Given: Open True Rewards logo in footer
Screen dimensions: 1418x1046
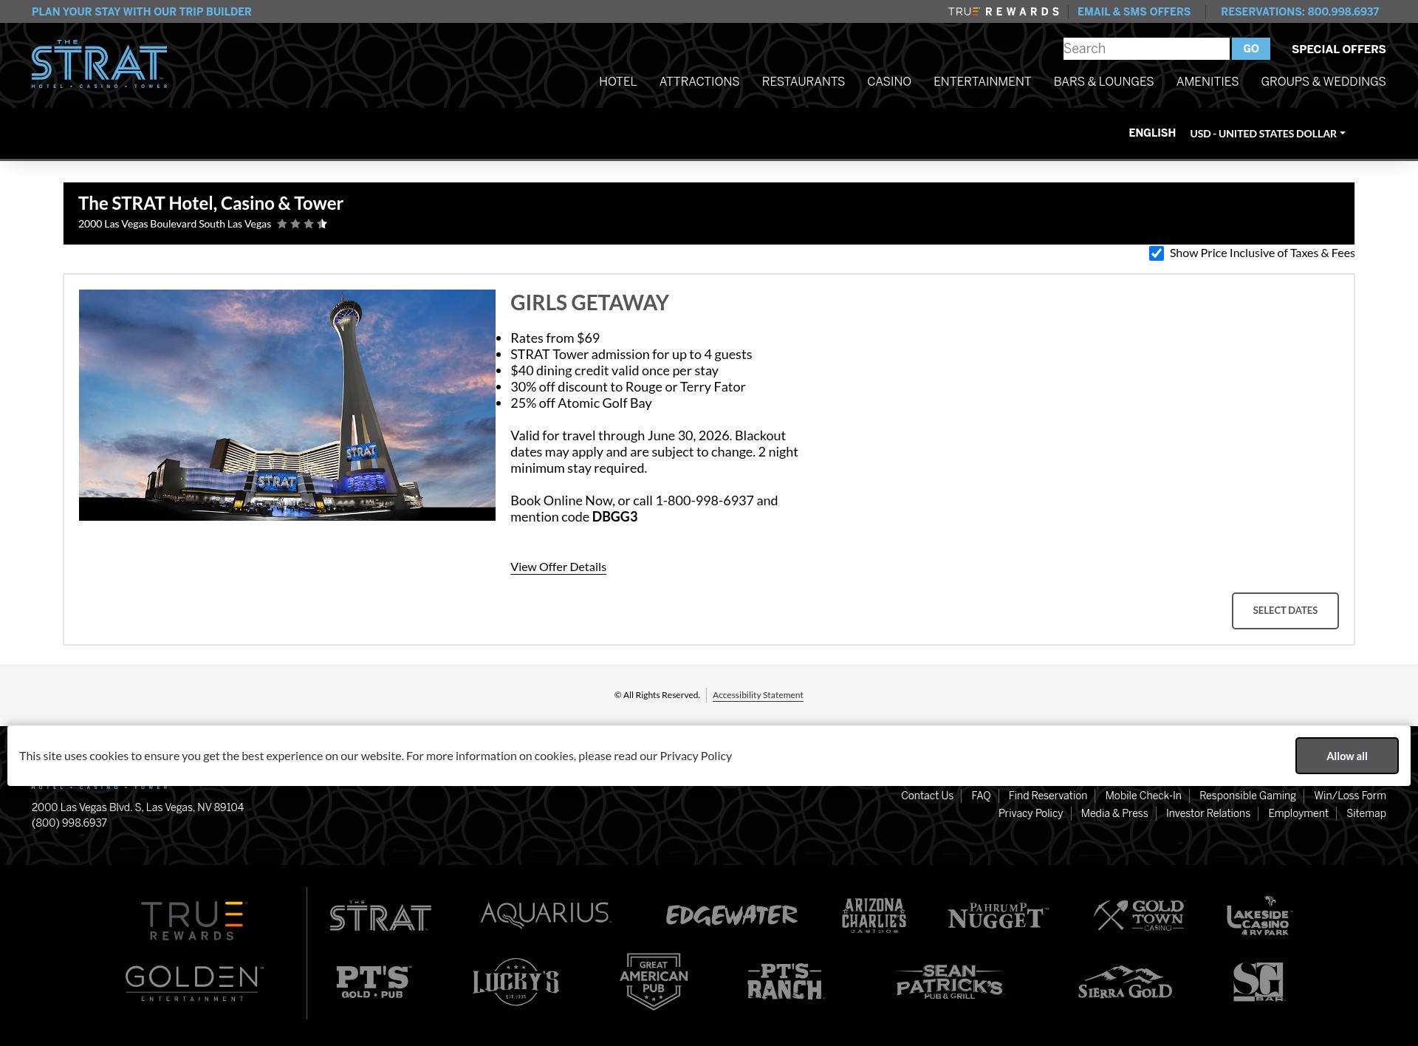Looking at the screenshot, I should [x=193, y=920].
